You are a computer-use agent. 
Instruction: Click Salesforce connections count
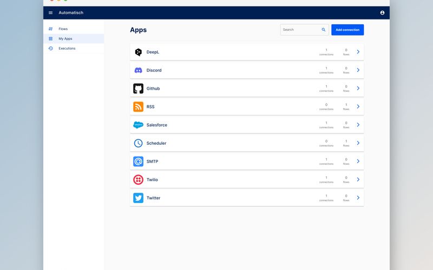click(x=326, y=125)
